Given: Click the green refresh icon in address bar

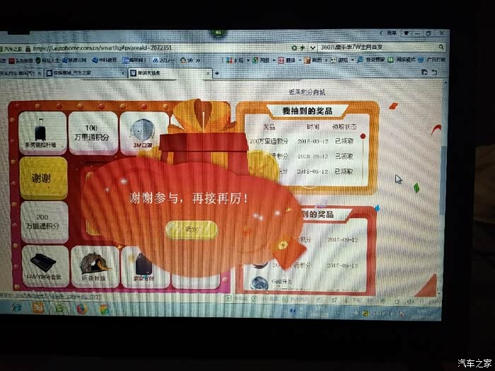Looking at the screenshot, I should 294,47.
